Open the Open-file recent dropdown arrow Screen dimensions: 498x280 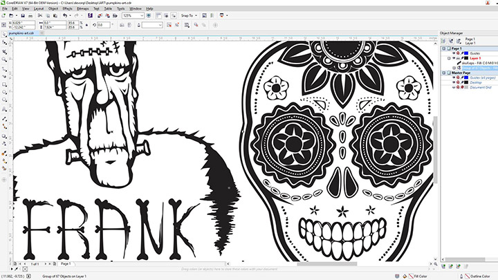[16, 15]
